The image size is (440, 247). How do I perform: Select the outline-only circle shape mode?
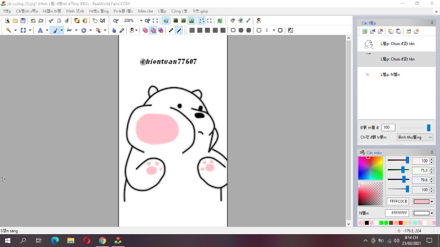(233, 30)
